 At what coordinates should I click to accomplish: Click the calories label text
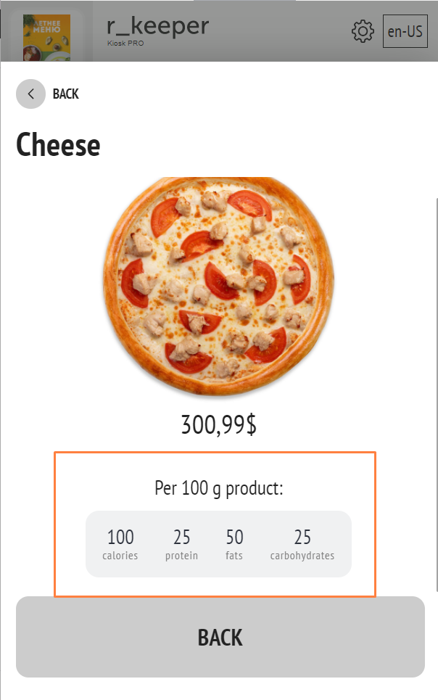click(120, 556)
